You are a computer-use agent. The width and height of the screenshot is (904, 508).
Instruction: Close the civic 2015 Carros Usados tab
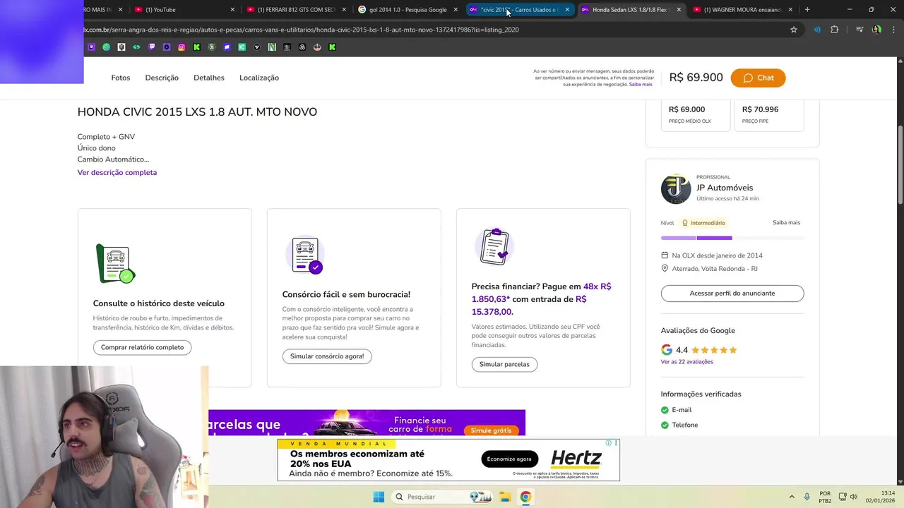[567, 9]
